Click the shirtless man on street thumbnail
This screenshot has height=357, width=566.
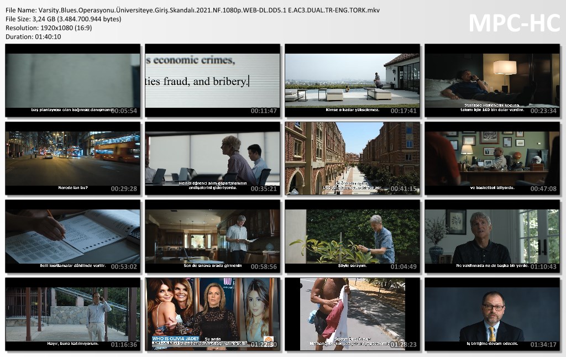(x=352, y=314)
